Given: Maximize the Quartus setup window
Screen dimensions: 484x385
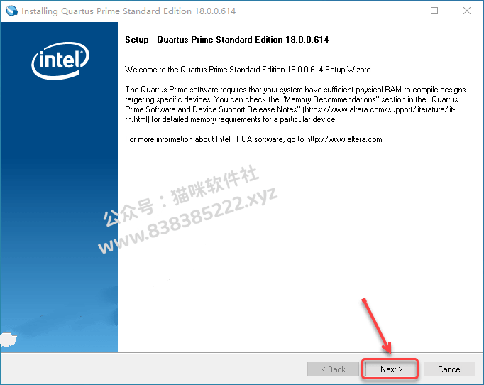Looking at the screenshot, I should pyautogui.click(x=434, y=11).
